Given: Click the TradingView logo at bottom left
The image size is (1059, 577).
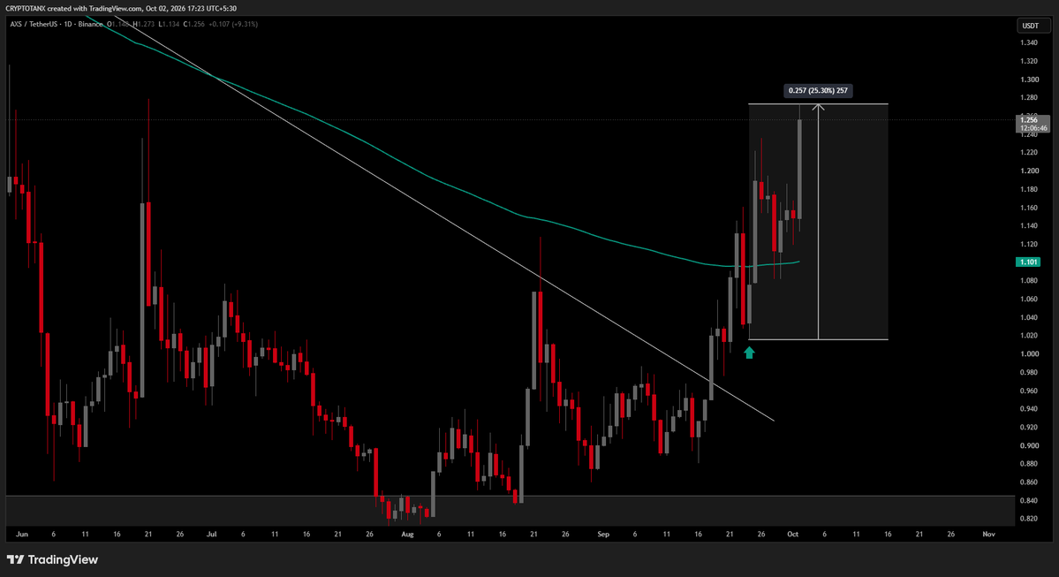Looking at the screenshot, I should click(53, 559).
